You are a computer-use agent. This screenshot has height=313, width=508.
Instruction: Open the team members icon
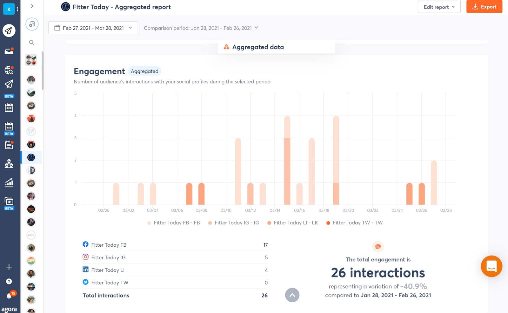pyautogui.click(x=9, y=163)
